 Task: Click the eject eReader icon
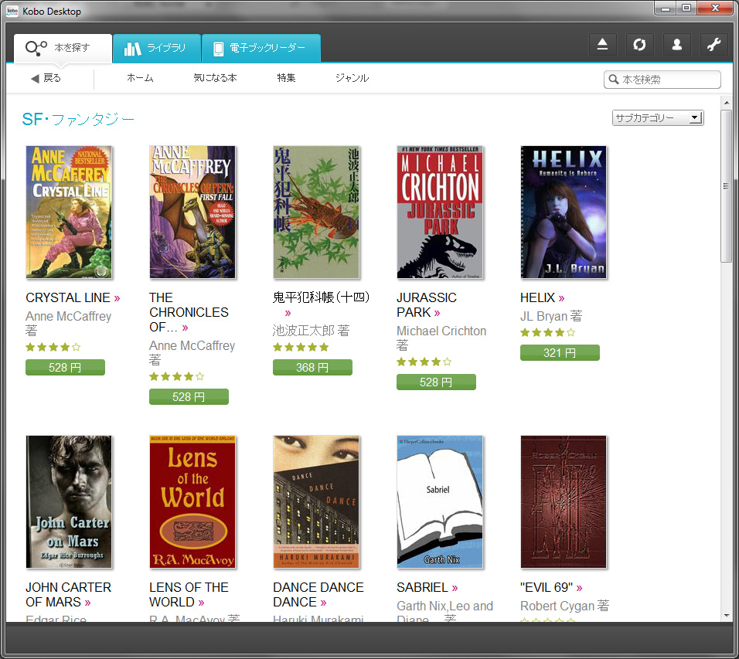coord(602,45)
